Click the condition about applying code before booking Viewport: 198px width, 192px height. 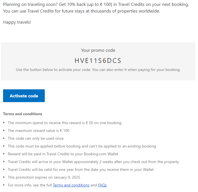tap(82, 146)
